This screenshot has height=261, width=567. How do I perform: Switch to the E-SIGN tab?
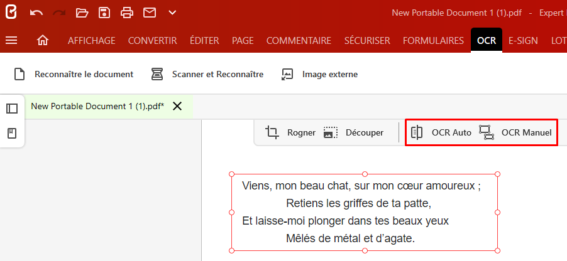(523, 41)
